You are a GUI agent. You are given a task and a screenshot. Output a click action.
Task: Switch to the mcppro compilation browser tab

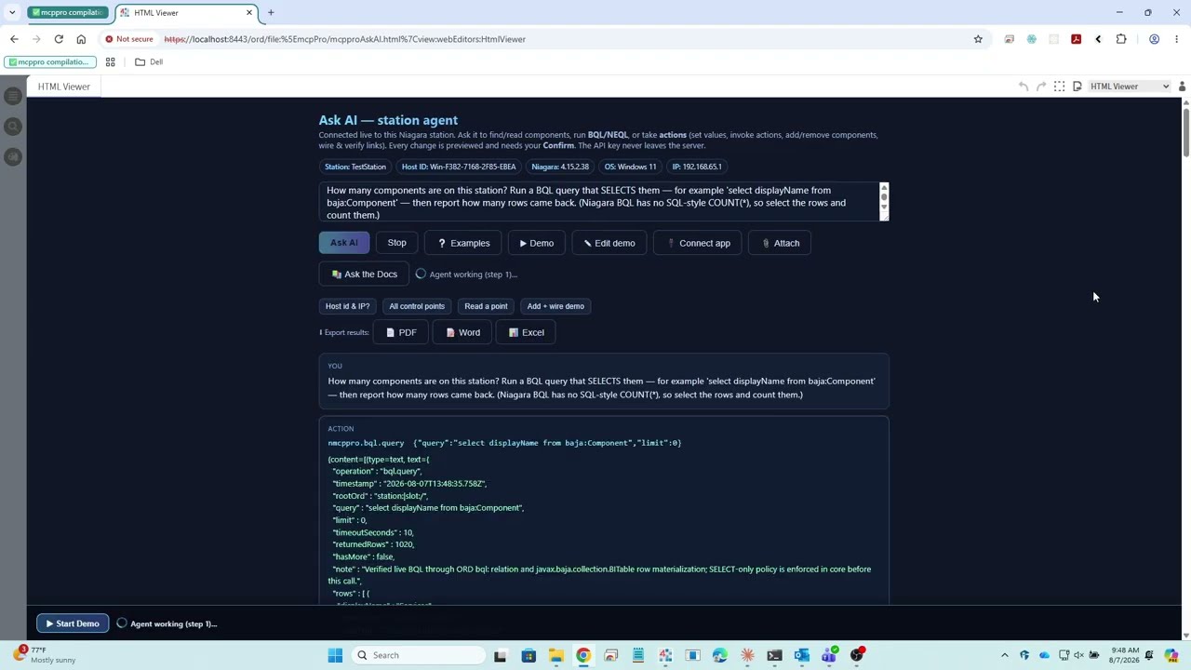point(67,13)
